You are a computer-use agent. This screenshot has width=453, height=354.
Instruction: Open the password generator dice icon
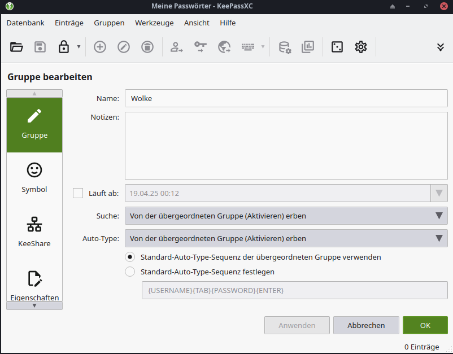coord(337,47)
